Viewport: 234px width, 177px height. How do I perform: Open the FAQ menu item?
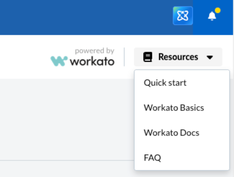click(x=152, y=158)
